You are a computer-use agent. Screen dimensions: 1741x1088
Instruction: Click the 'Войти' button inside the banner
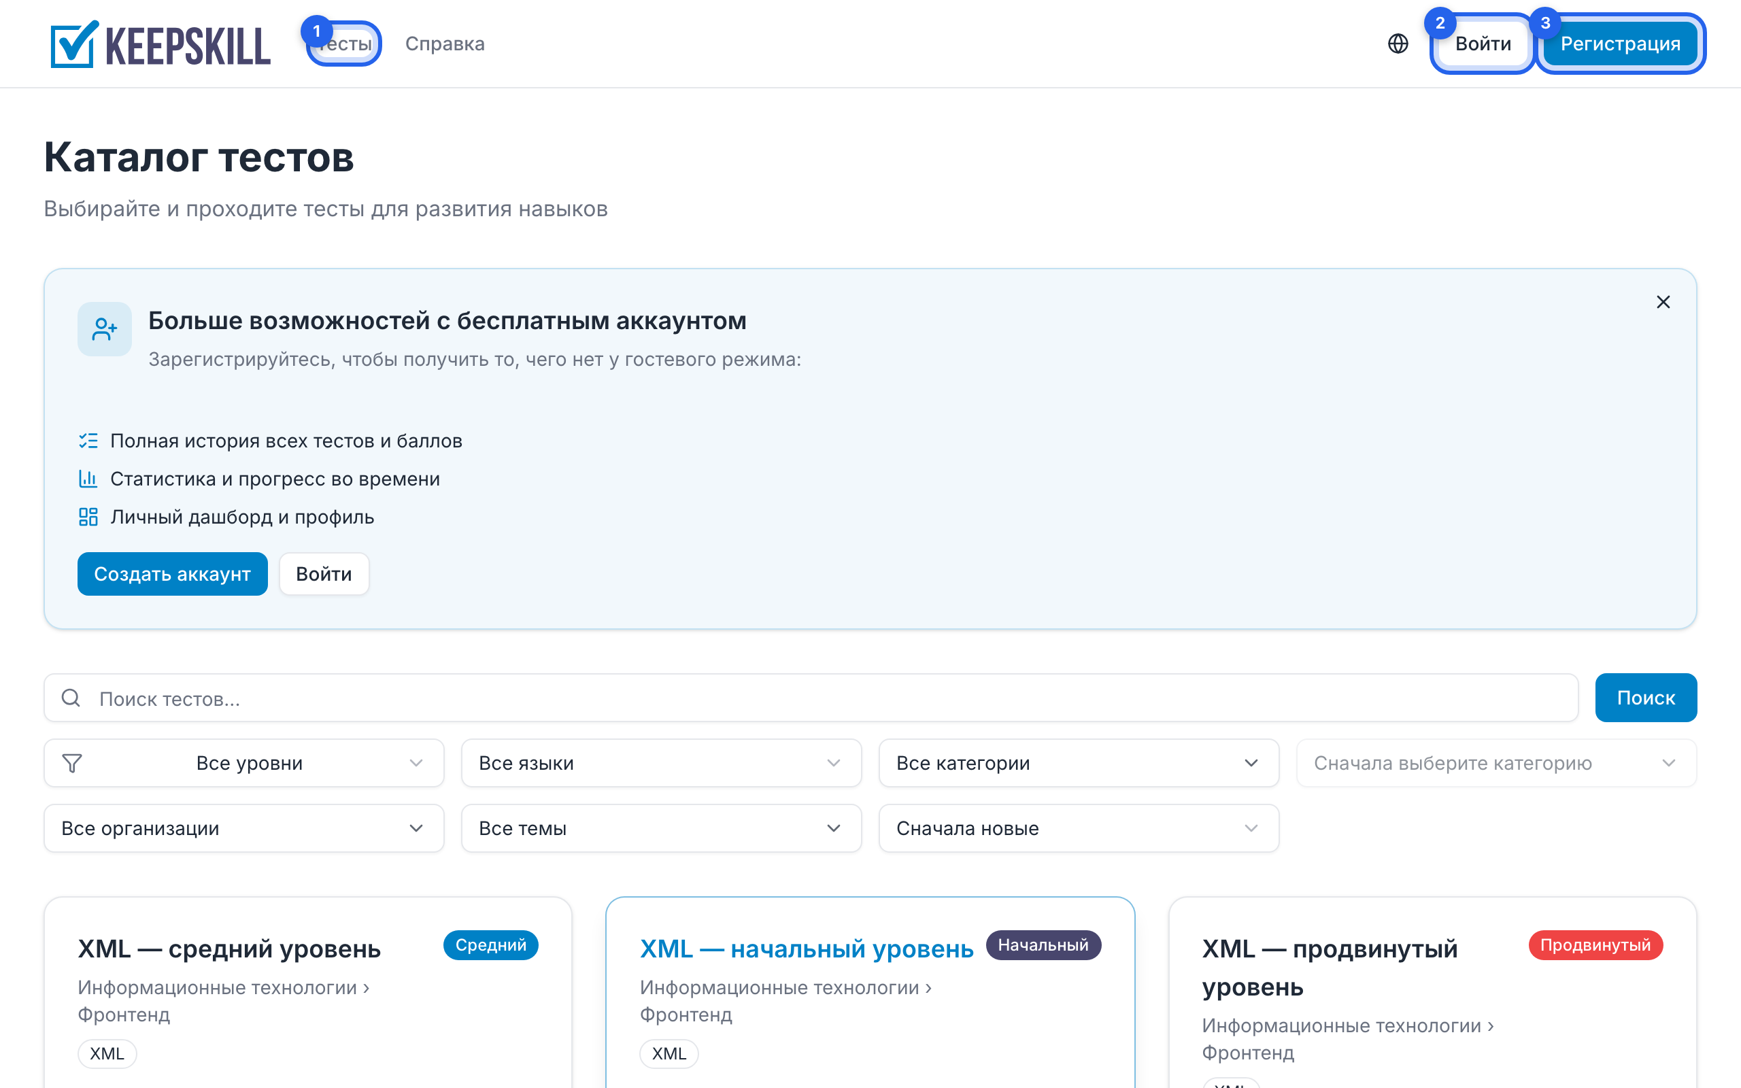click(x=324, y=574)
